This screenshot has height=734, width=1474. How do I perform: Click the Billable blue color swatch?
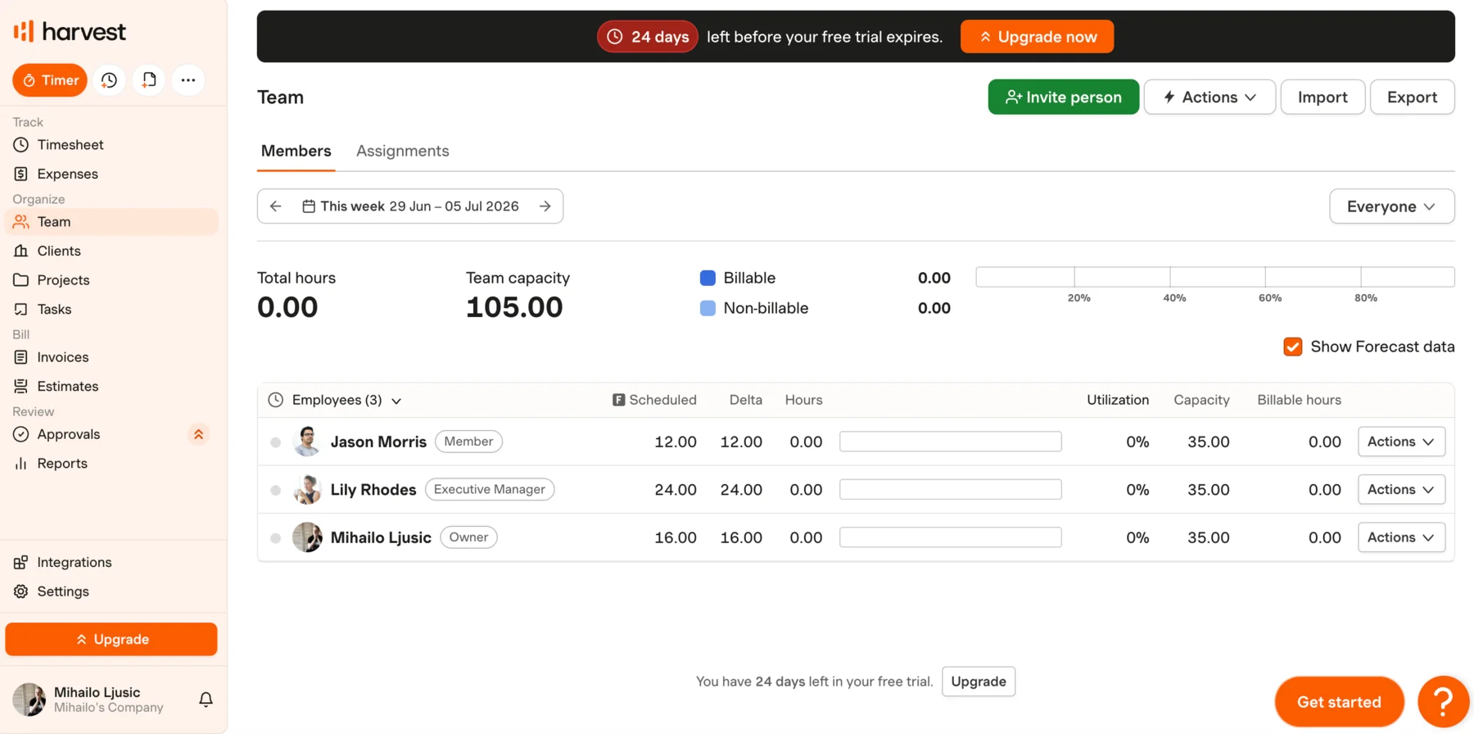point(708,278)
